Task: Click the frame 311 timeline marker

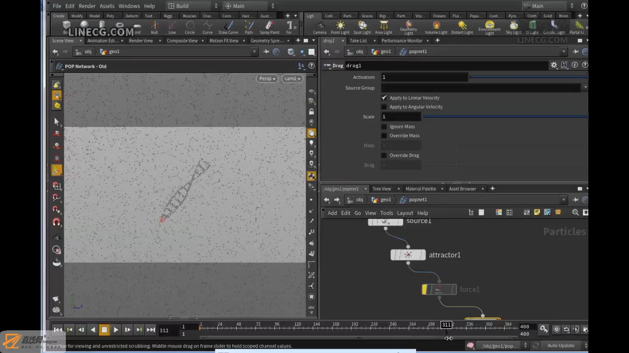Action: [x=446, y=325]
